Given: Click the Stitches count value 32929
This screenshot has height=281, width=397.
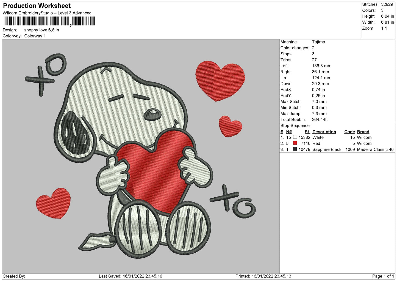Looking at the screenshot, I should [387, 4].
